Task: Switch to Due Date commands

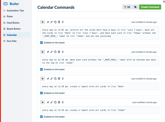Action: pos(12,41)
